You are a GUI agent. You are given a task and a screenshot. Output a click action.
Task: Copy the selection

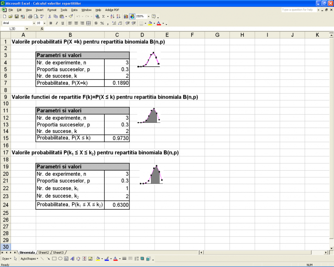(x=56, y=17)
